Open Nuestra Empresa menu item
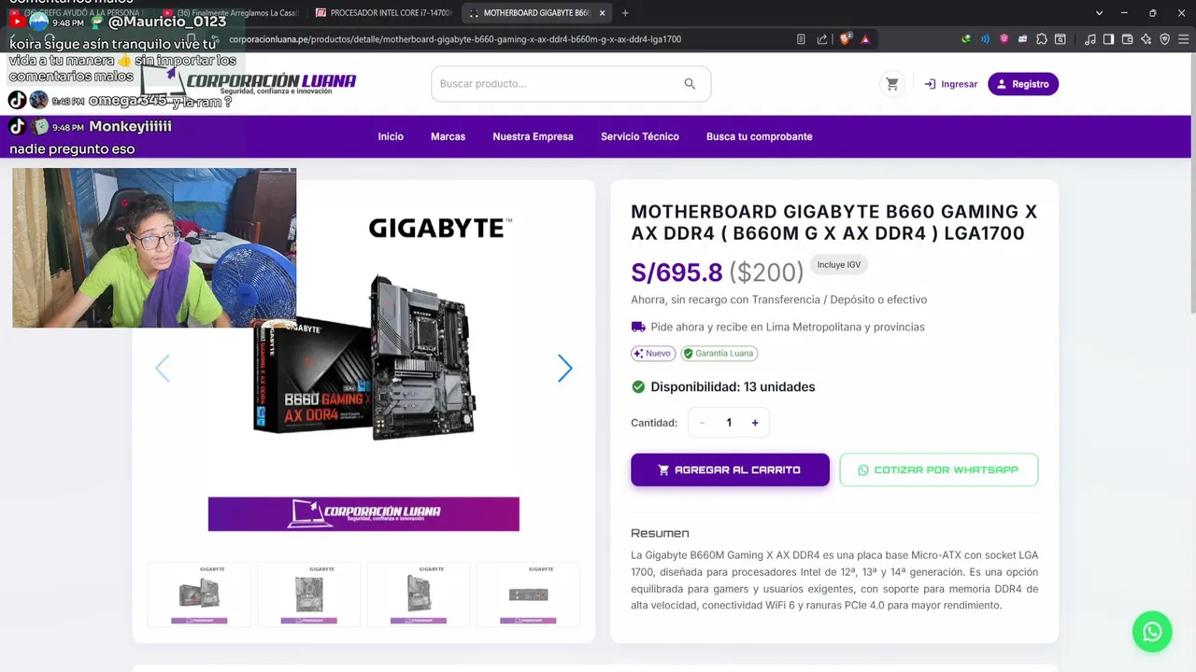 (x=533, y=136)
